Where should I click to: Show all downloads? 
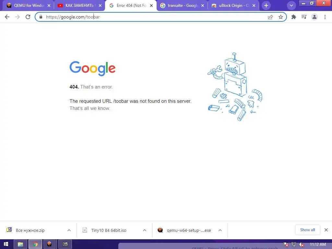307,230
